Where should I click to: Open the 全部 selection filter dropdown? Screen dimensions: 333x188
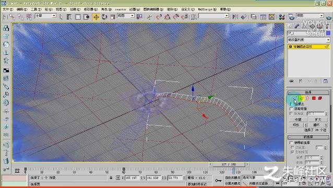tap(45, 16)
